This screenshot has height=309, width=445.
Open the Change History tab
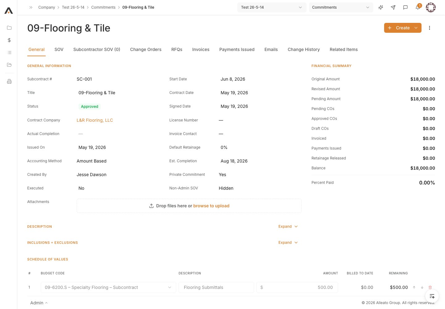pos(304,49)
